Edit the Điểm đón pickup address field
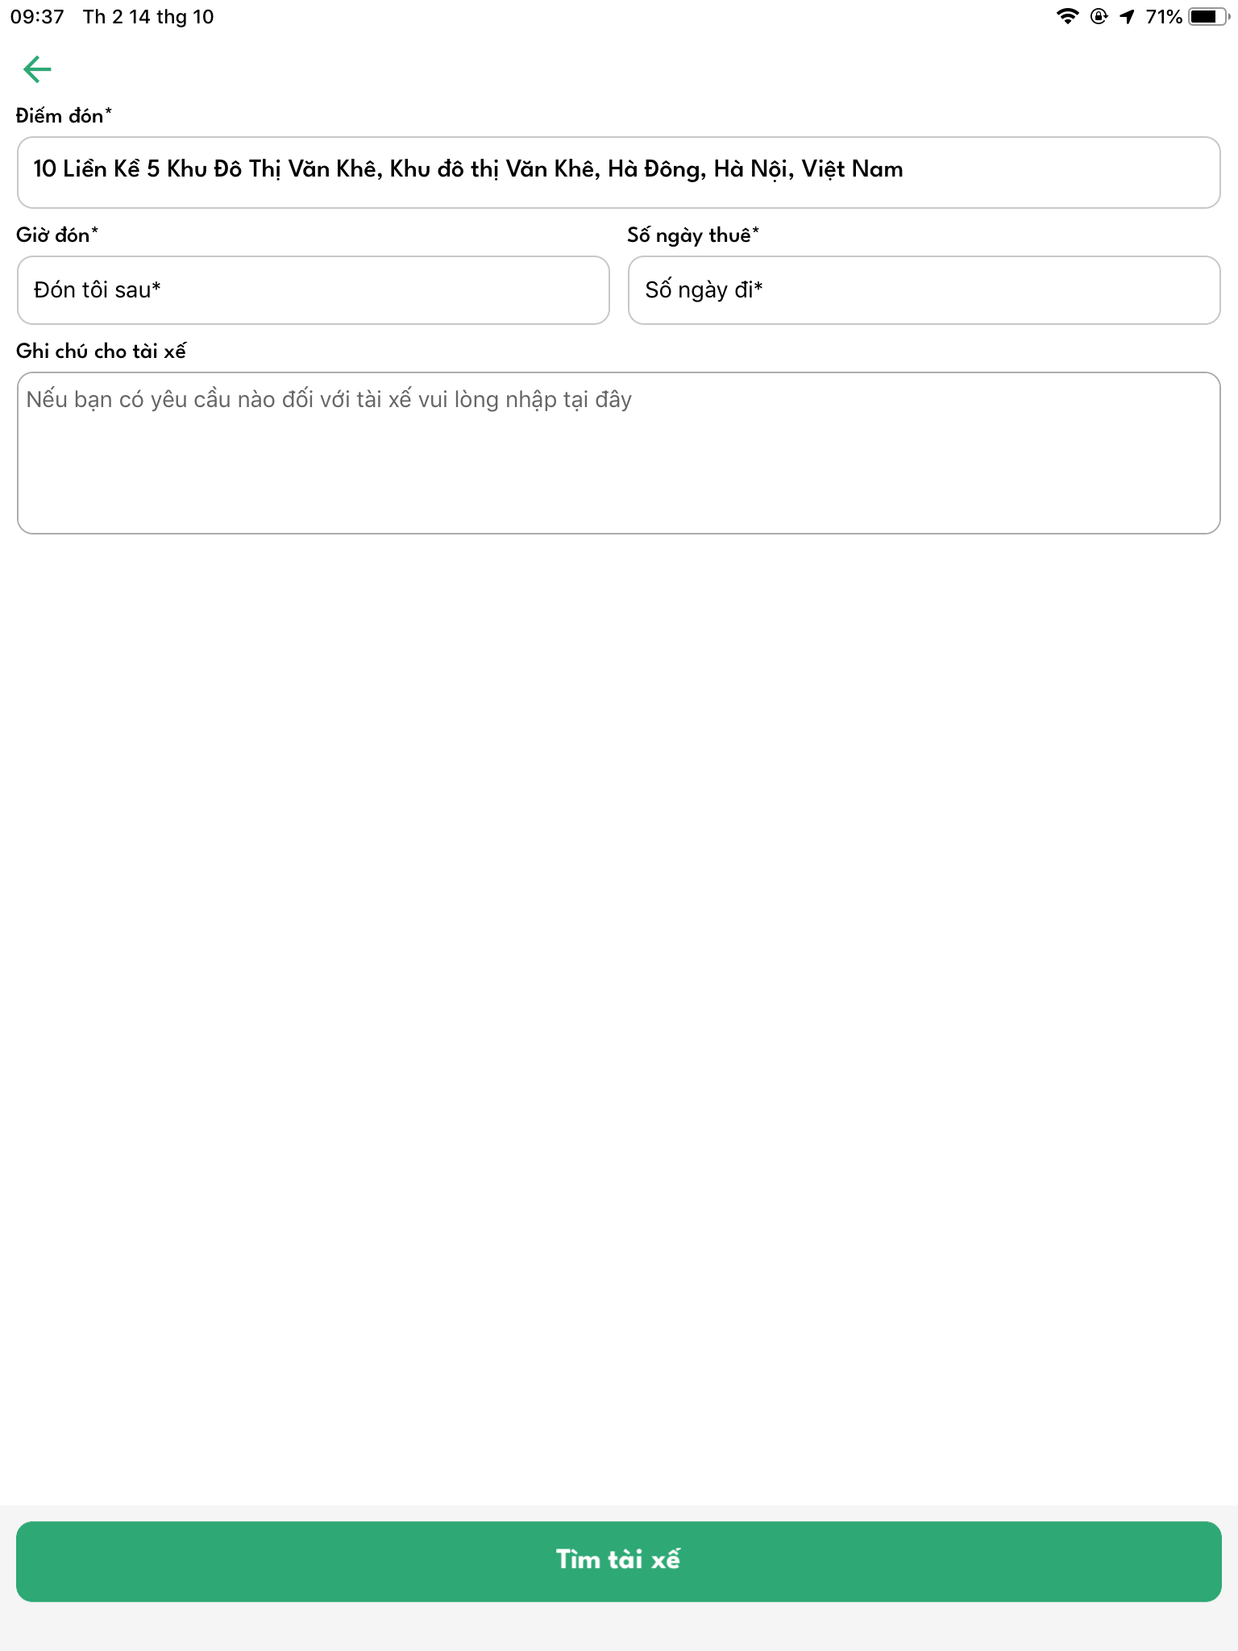 point(619,173)
